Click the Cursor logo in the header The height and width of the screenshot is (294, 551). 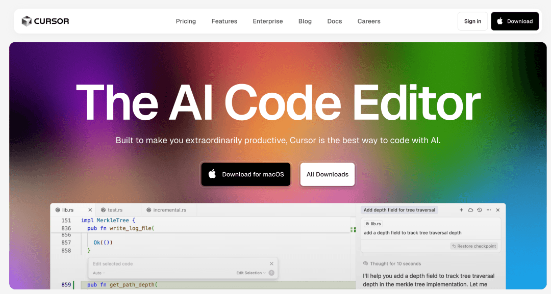[x=45, y=21]
